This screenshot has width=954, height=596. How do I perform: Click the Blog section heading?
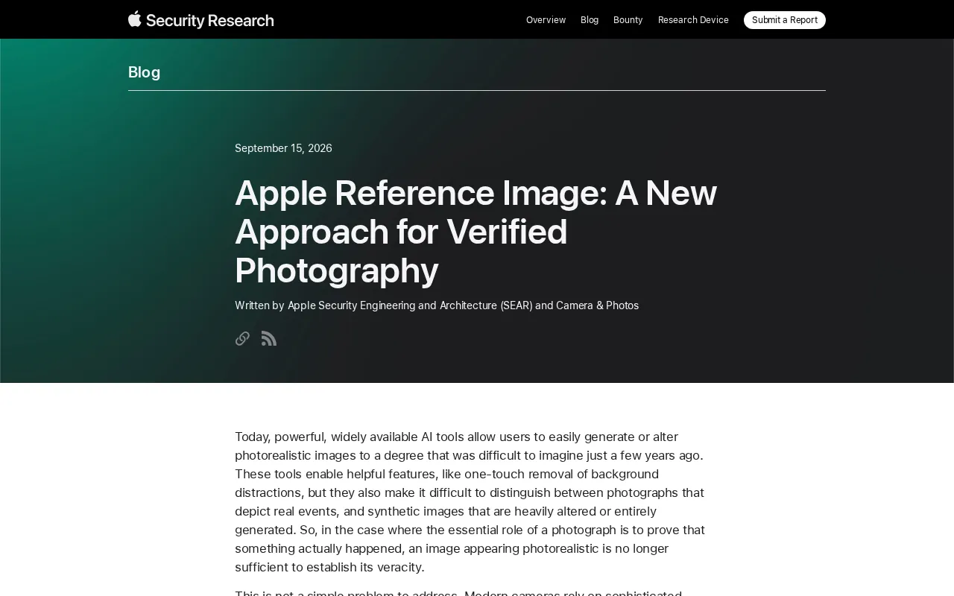coord(144,72)
